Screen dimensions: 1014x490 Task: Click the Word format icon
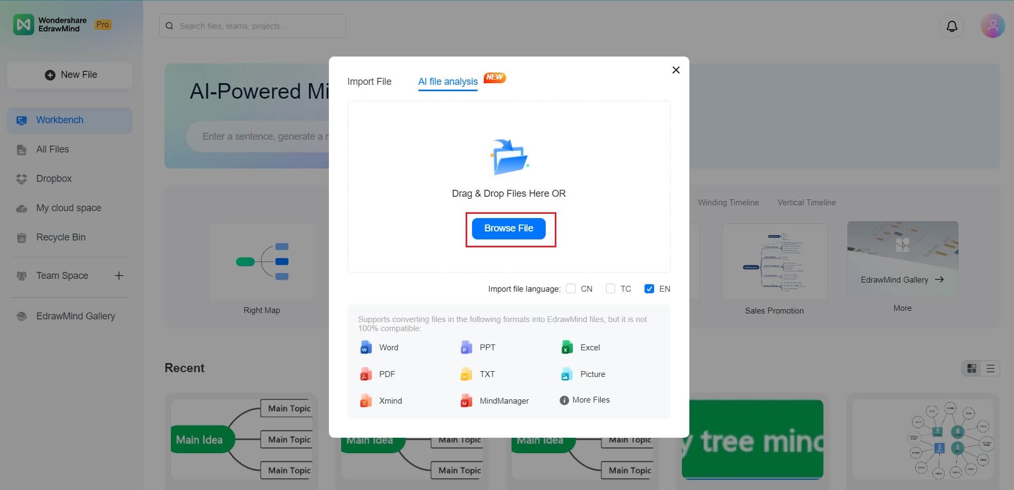point(365,348)
